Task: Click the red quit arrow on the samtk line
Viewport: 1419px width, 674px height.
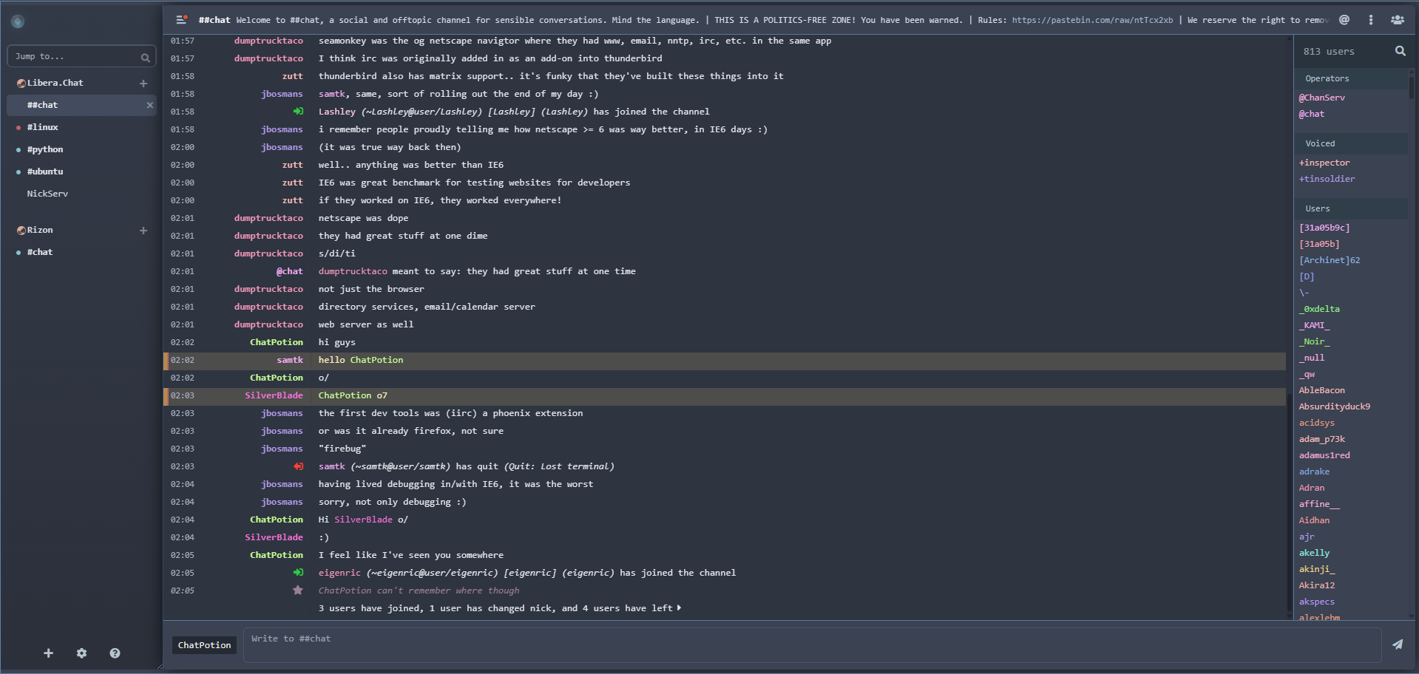Action: click(298, 466)
